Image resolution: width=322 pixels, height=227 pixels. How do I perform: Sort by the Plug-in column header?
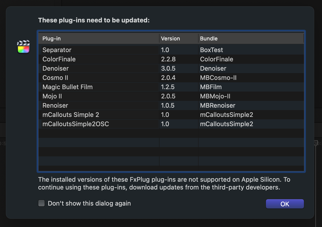(99, 39)
